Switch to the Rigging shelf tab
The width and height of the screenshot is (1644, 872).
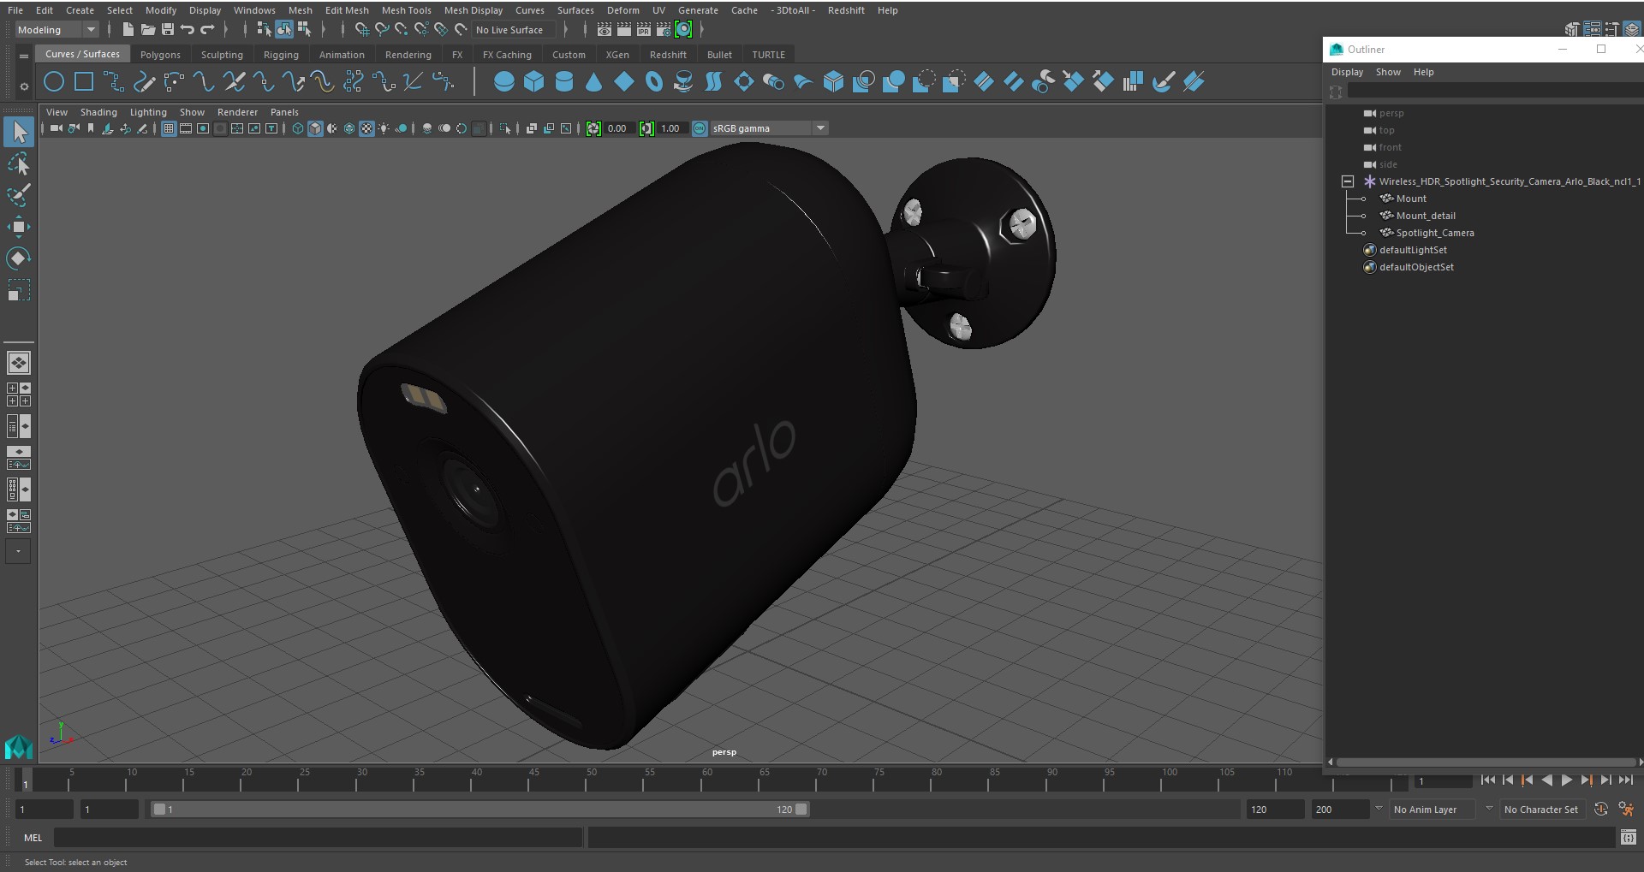[281, 55]
